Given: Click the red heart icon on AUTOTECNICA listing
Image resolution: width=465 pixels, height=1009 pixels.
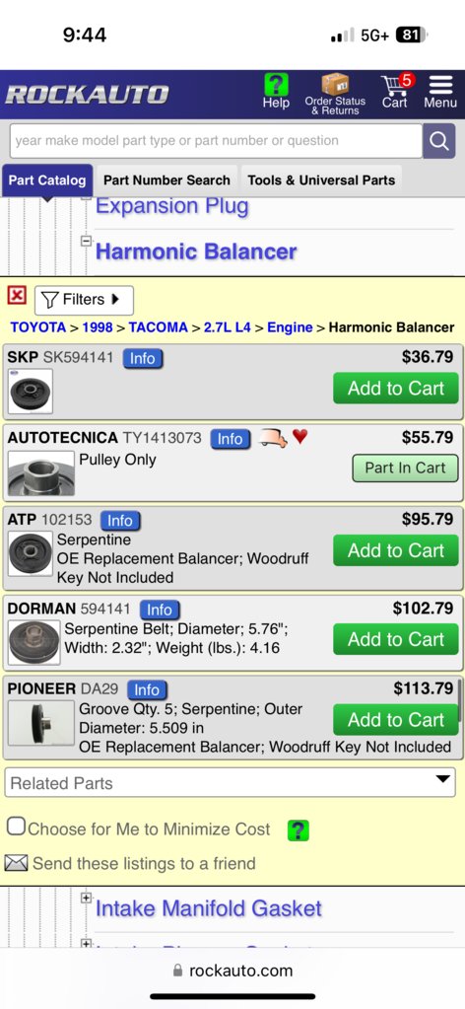Looking at the screenshot, I should [x=299, y=437].
